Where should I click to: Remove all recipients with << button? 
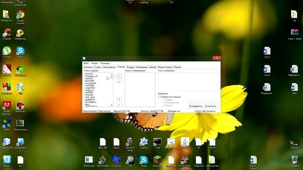click(x=119, y=99)
